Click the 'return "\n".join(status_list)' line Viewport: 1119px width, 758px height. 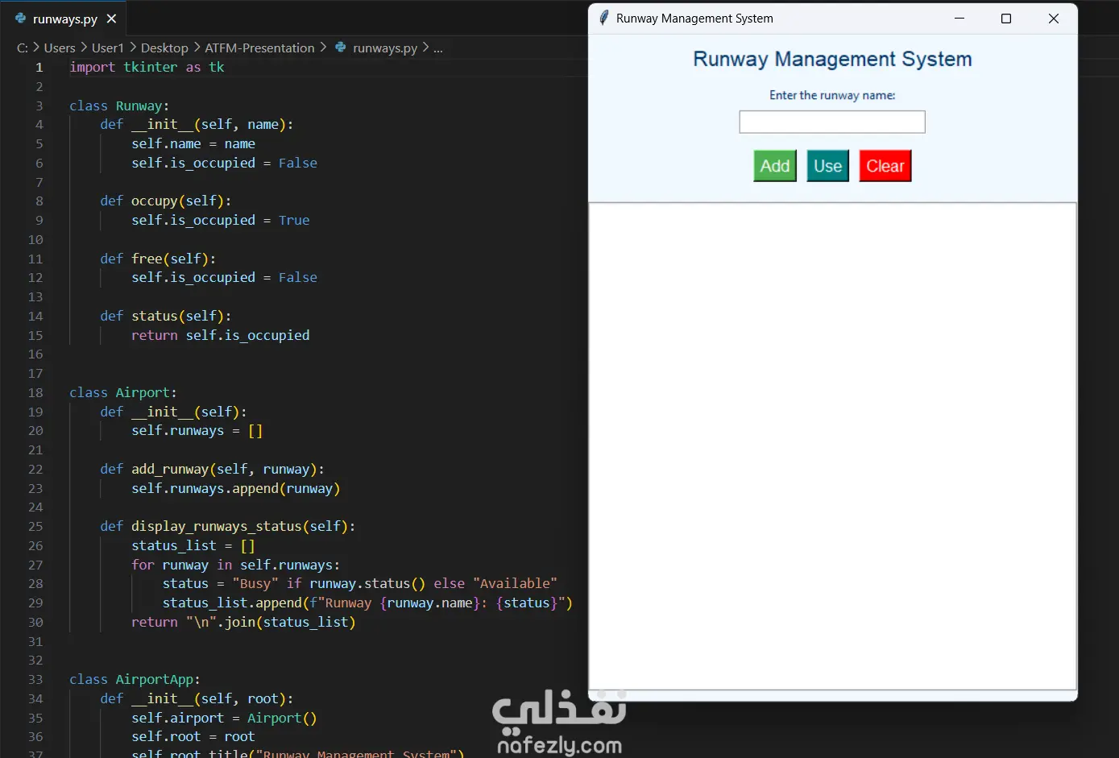pos(243,622)
